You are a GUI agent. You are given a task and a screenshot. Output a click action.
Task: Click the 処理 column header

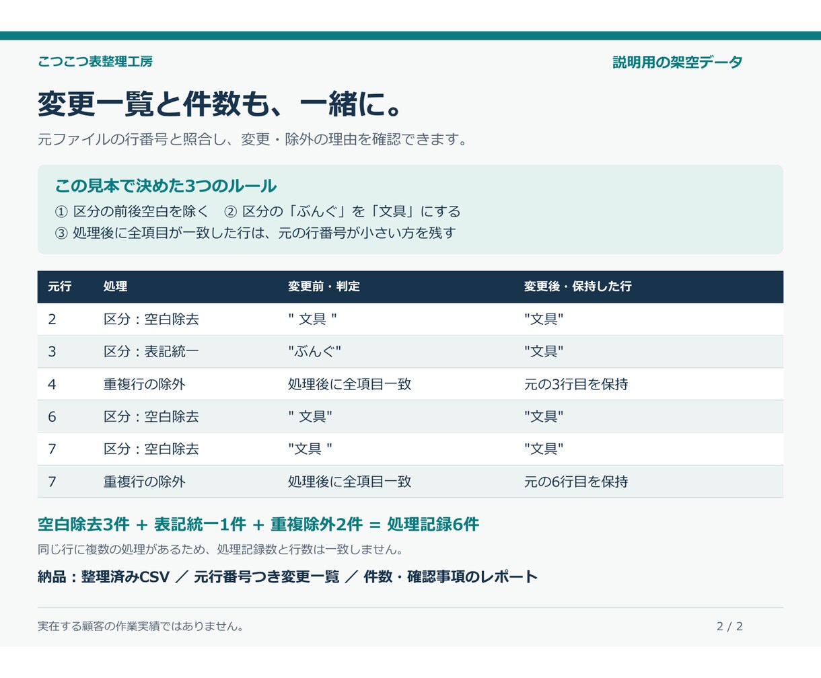[115, 287]
